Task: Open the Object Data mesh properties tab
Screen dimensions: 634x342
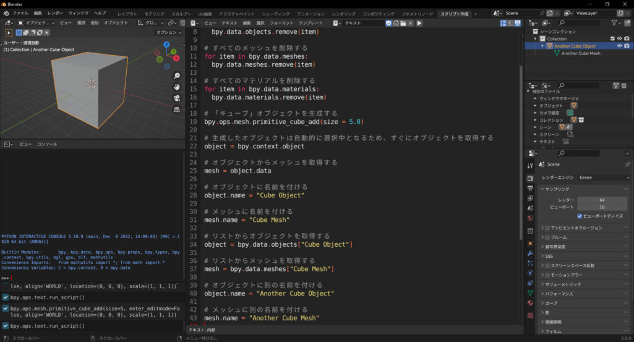Action: (x=530, y=293)
